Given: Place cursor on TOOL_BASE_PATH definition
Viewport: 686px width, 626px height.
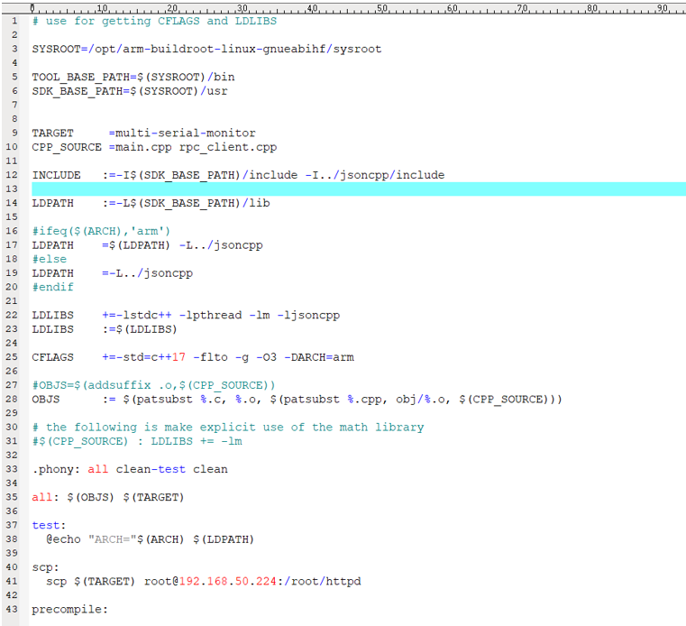Looking at the screenshot, I should click(x=133, y=77).
